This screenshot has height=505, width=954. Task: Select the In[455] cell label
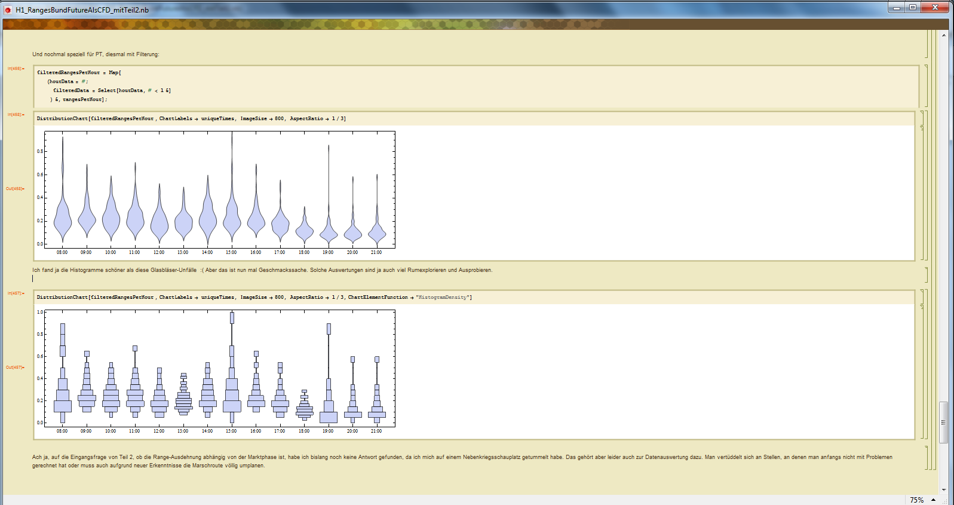tap(16, 69)
